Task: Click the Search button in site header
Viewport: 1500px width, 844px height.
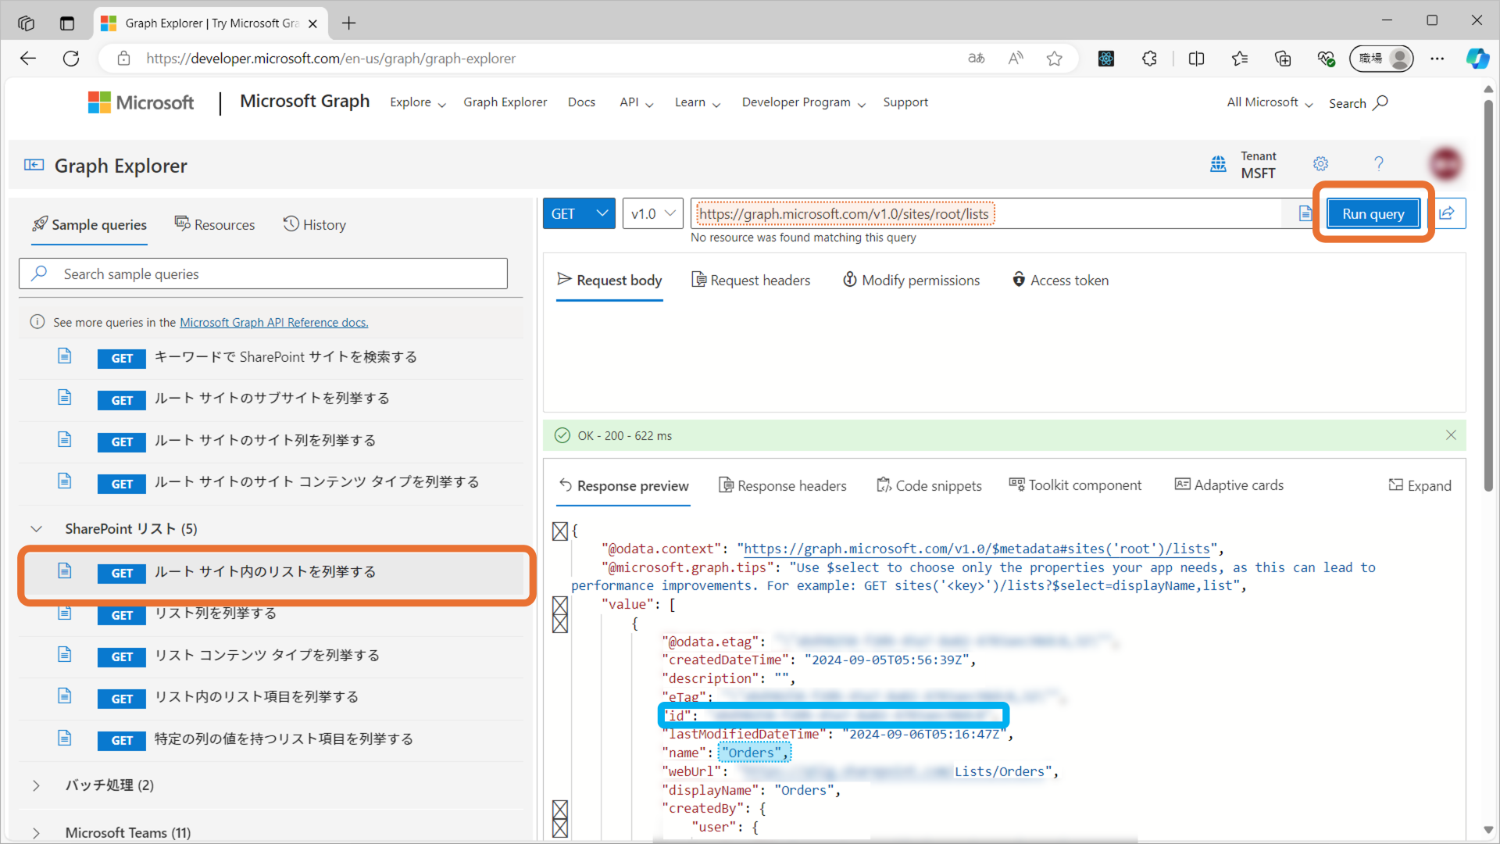Action: pyautogui.click(x=1359, y=103)
